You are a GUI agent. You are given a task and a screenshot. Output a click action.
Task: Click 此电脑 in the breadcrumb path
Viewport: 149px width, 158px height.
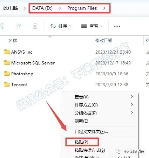click(11, 8)
